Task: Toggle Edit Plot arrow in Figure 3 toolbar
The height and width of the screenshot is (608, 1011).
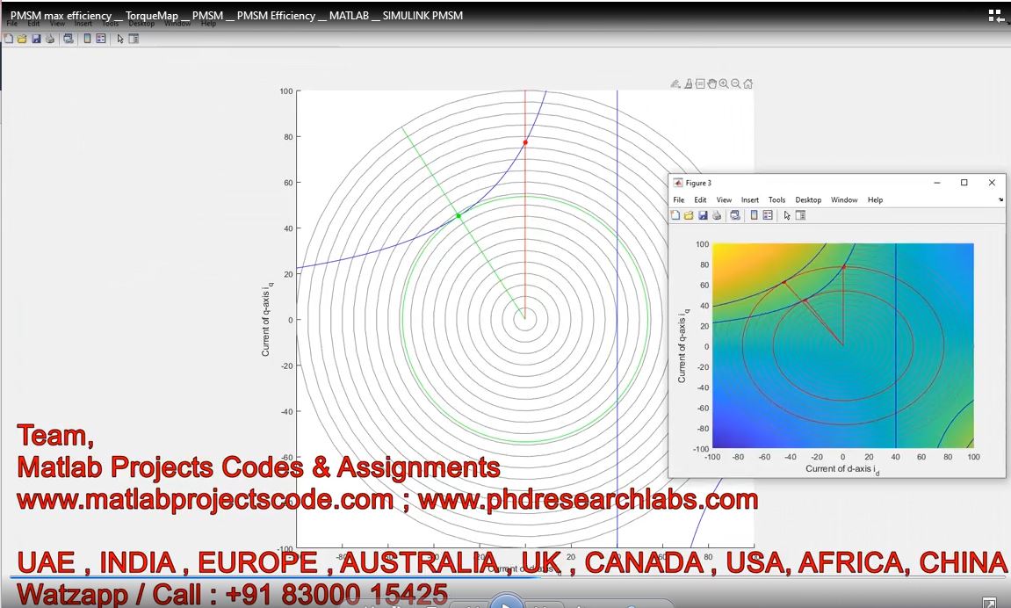Action: click(x=788, y=215)
